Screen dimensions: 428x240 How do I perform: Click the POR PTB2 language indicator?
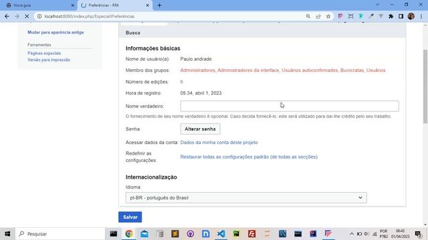383,234
